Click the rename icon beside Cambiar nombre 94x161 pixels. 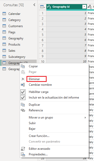(x=23, y=85)
